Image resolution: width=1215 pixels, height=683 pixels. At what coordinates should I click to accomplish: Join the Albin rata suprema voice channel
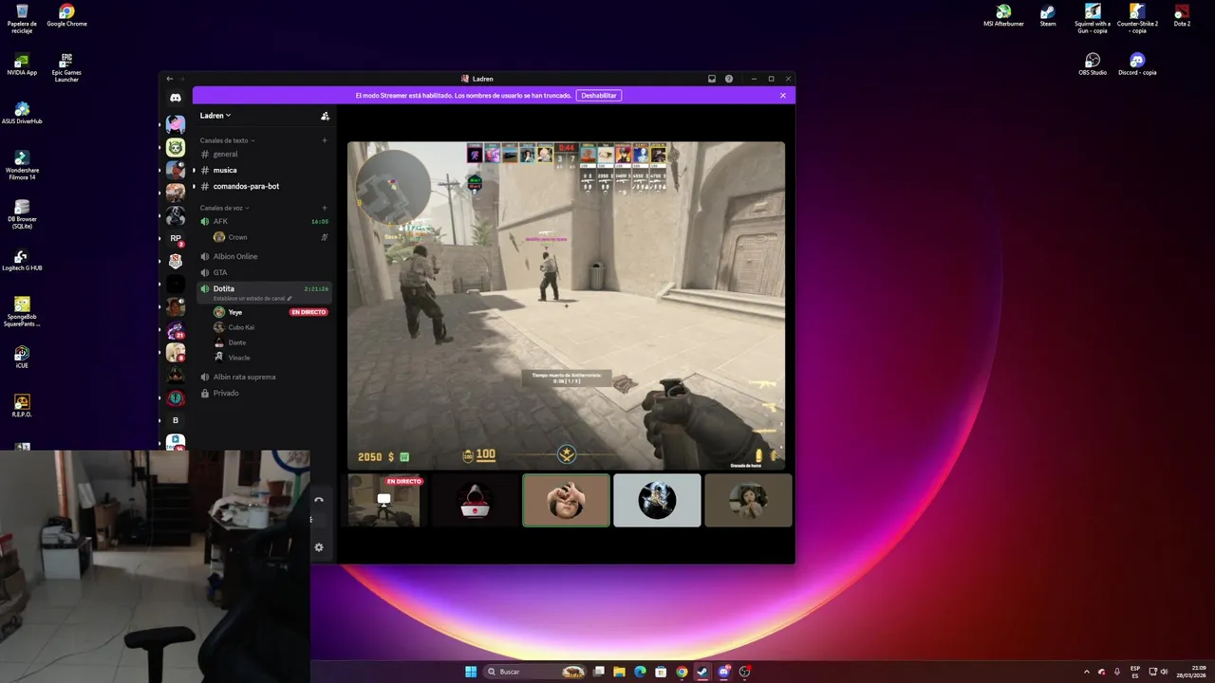(264, 377)
